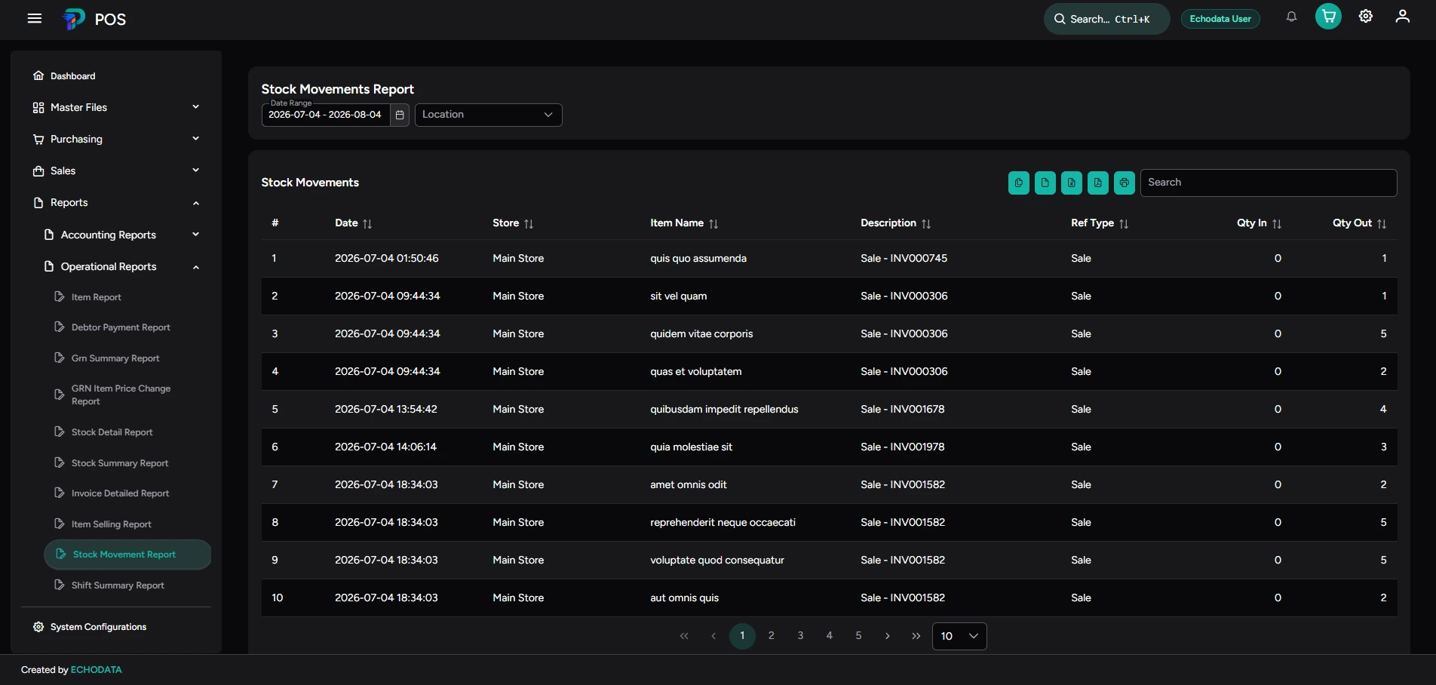
Task: Click the POS logo
Action: (94, 19)
